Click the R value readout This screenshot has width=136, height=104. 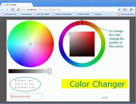point(18,81)
